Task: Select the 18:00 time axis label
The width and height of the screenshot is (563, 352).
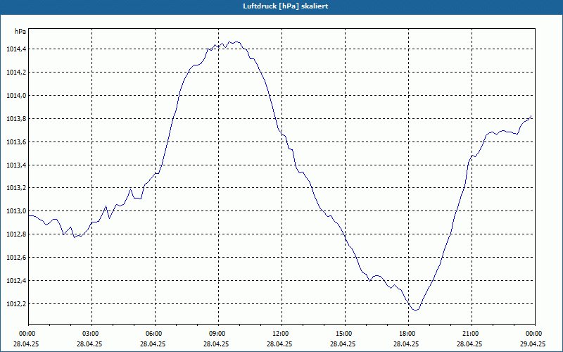Action: 408,334
